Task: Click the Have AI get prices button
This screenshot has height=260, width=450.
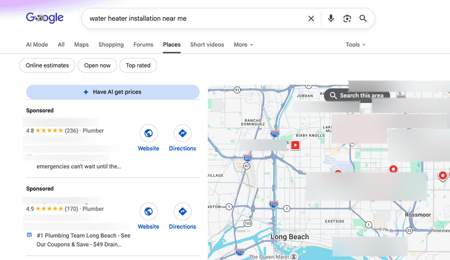Action: tap(112, 92)
